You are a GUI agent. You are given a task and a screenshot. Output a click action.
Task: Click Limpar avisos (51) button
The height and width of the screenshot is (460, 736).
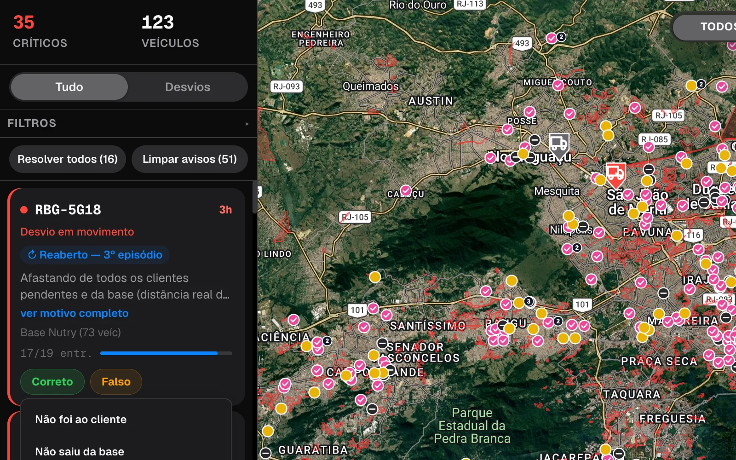coord(190,159)
